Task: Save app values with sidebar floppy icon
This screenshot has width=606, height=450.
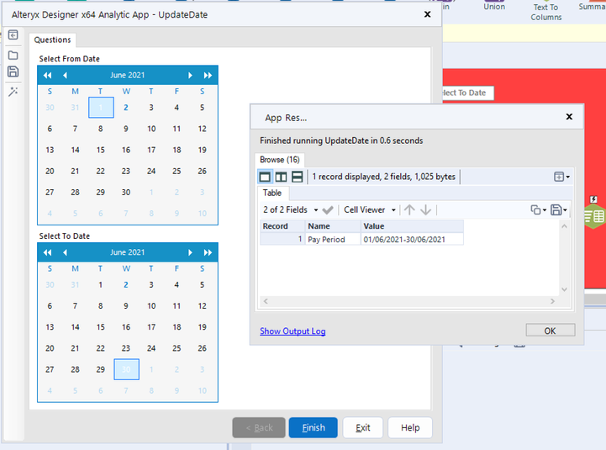Action: 13,71
